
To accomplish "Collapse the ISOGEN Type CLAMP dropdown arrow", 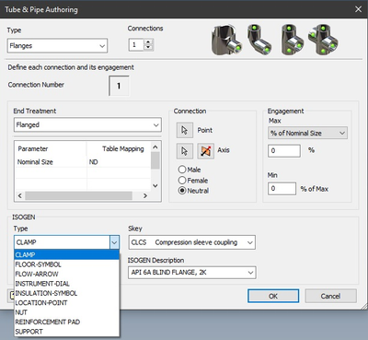I will pos(114,242).
